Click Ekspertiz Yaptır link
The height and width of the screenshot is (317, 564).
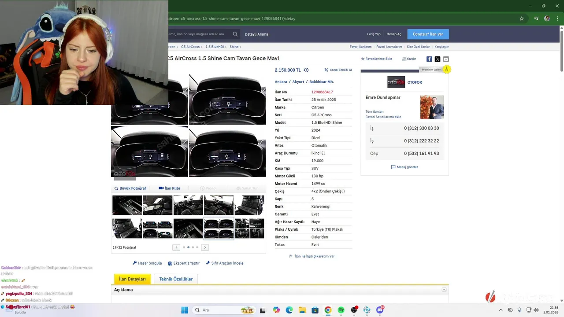click(184, 263)
